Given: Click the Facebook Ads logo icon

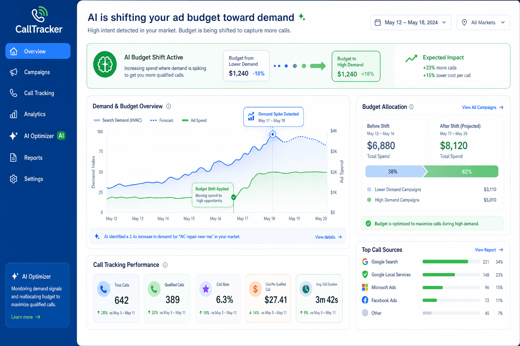Looking at the screenshot, I should pos(365,300).
